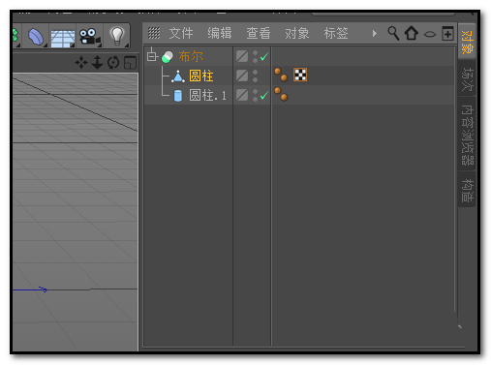Viewport: 491px width, 365px height.
Task: Toggle visibility dots of 圆柱
Action: [x=255, y=76]
